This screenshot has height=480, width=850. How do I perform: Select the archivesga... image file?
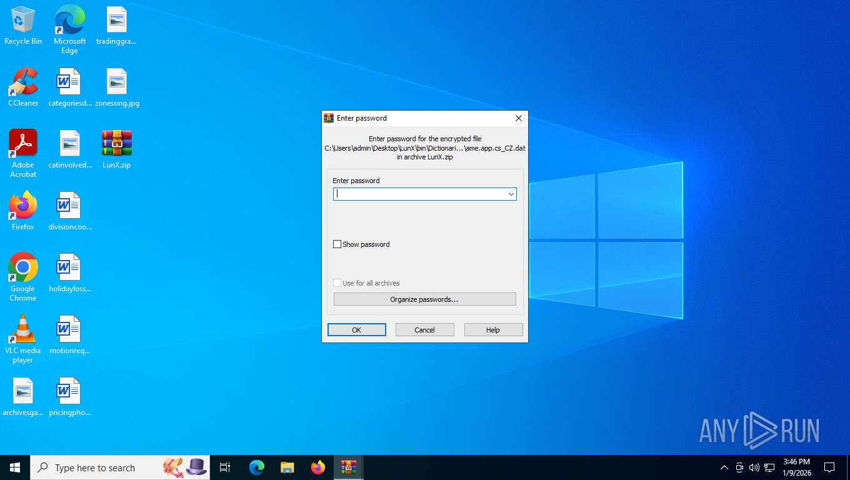tap(23, 397)
